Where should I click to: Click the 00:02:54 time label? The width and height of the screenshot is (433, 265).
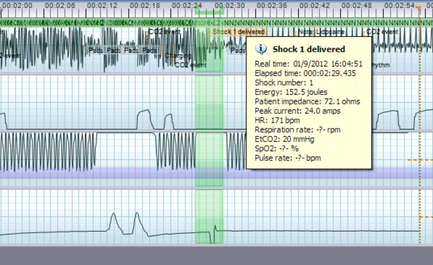[400, 5]
